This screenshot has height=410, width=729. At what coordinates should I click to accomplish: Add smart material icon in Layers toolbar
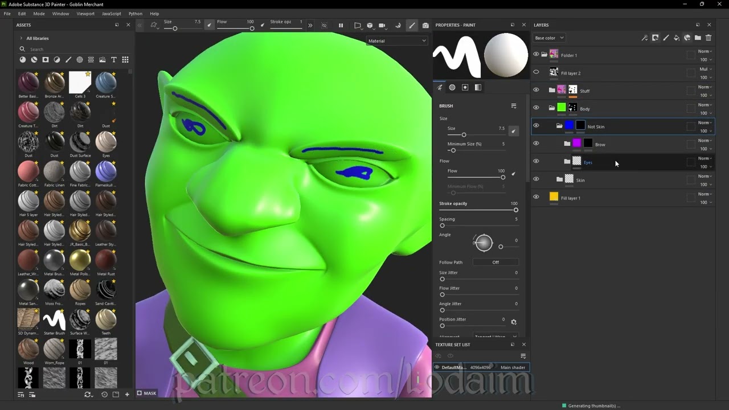click(x=687, y=38)
